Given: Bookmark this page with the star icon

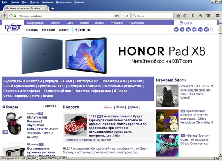Looking at the screenshot, I should point(178,16).
